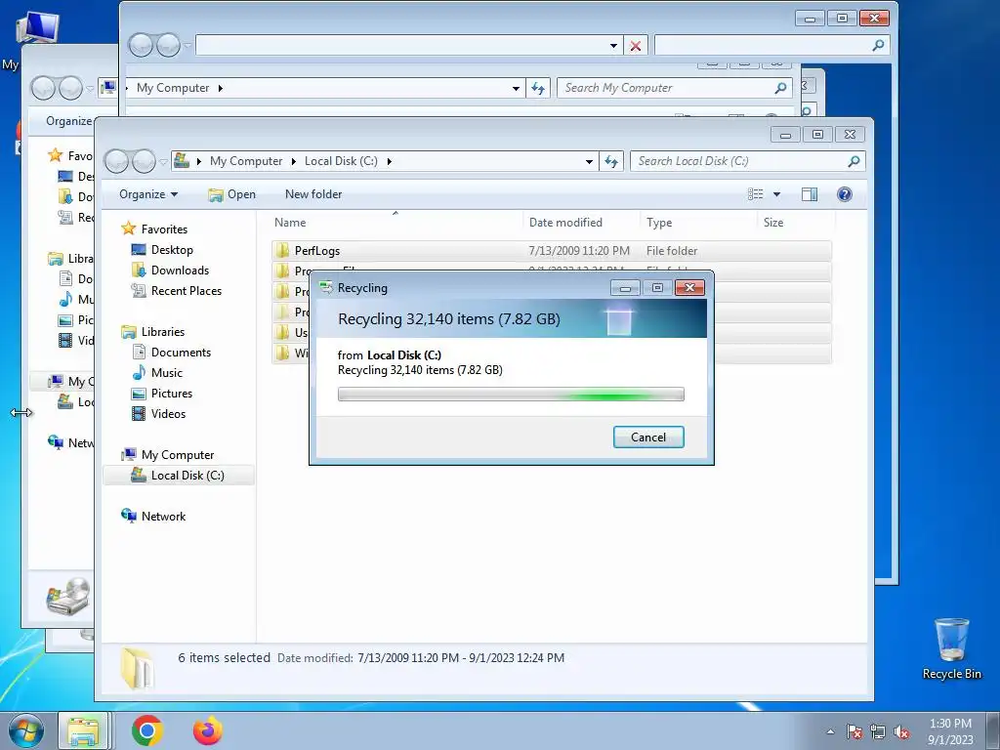Select Favorites in navigation pane
1000x750 pixels.
164,229
